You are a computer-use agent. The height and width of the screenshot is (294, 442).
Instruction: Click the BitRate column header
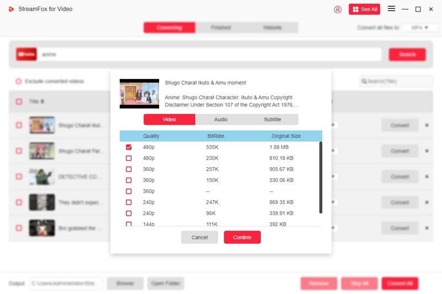(215, 136)
